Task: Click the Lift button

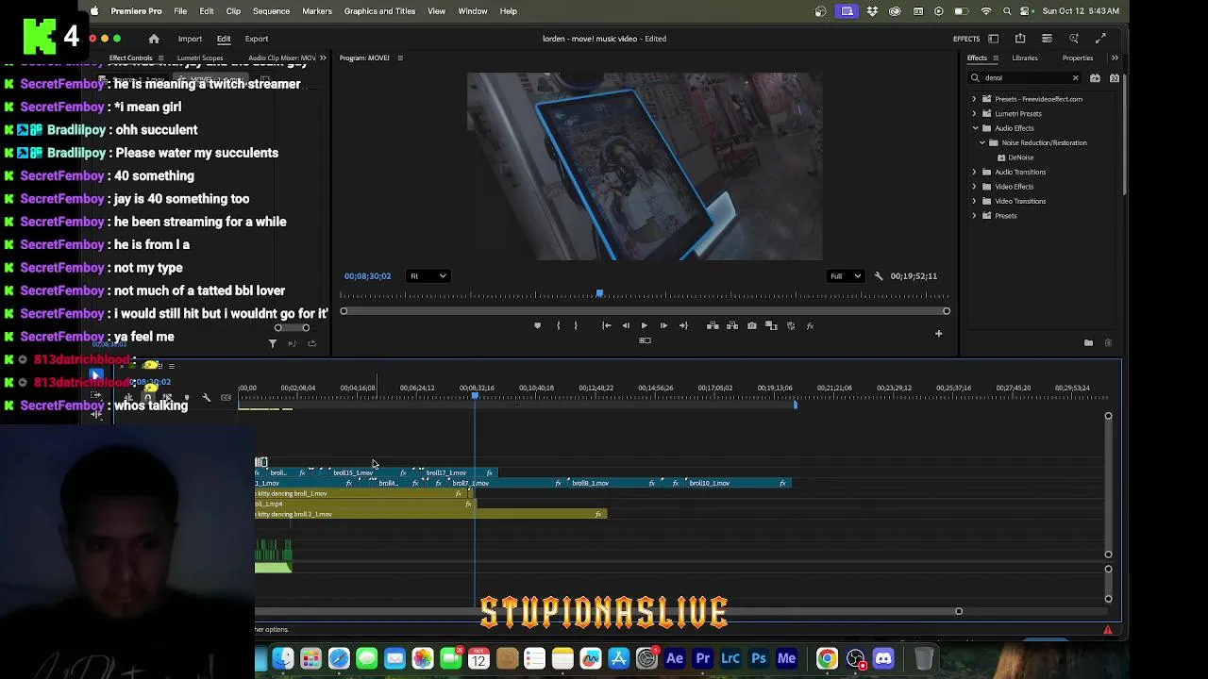Action: point(713,325)
